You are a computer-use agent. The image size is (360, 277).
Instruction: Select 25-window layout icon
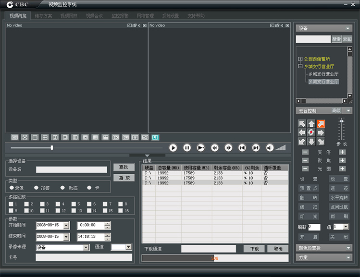pos(115,137)
